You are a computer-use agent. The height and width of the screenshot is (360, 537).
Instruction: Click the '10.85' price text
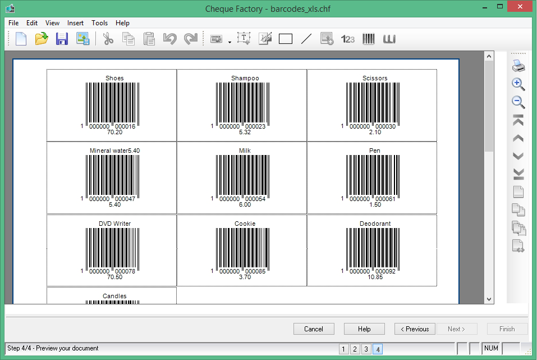coord(375,277)
